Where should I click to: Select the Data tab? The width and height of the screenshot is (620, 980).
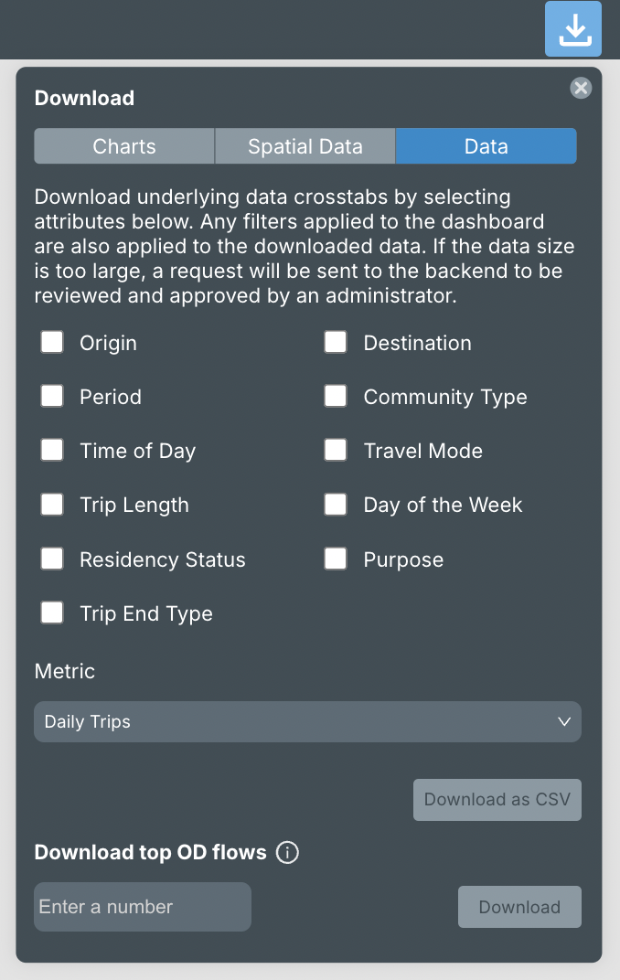[x=486, y=146]
